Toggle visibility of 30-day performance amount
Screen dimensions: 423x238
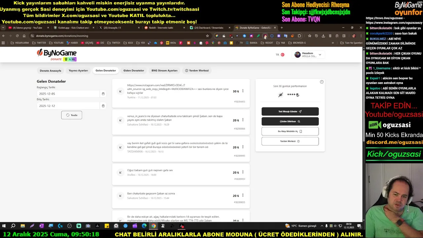tap(281, 95)
